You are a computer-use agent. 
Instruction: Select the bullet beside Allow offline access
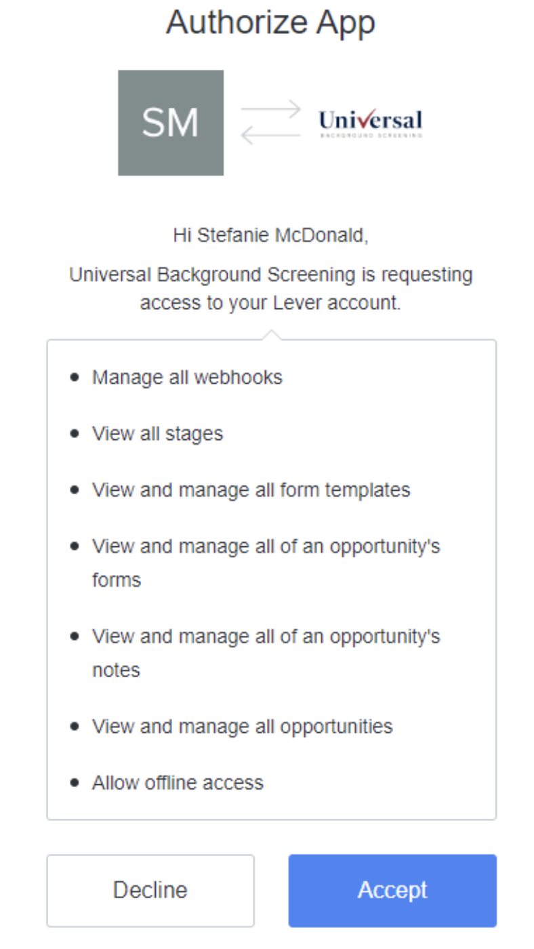coord(75,783)
